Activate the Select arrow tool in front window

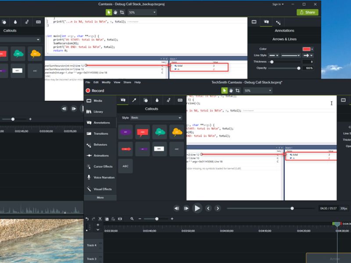point(224,91)
